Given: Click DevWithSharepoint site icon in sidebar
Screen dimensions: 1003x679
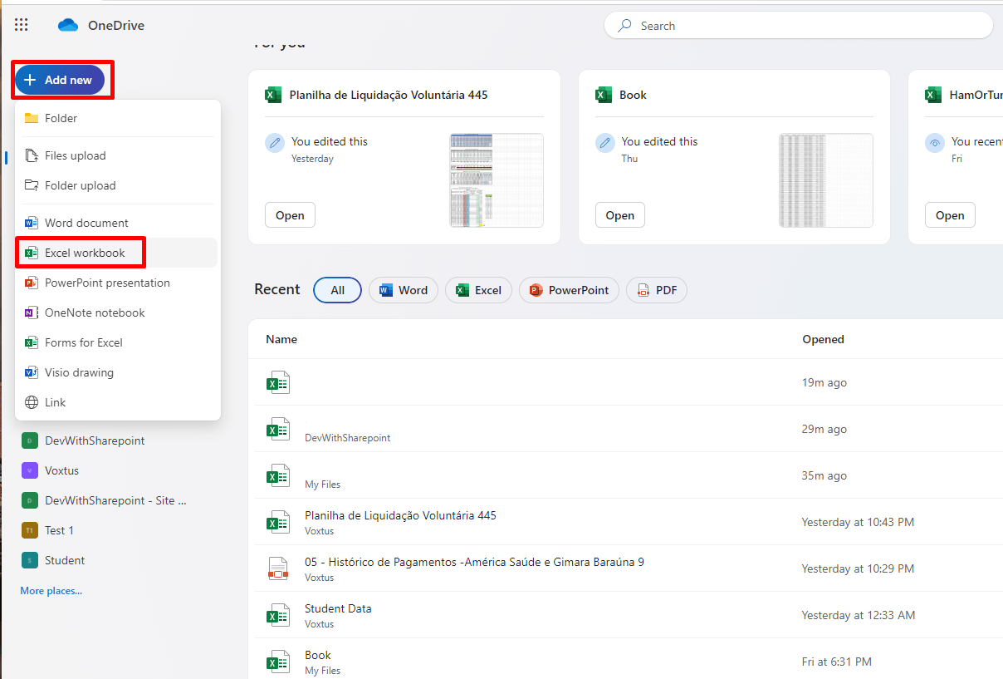Looking at the screenshot, I should coord(30,440).
